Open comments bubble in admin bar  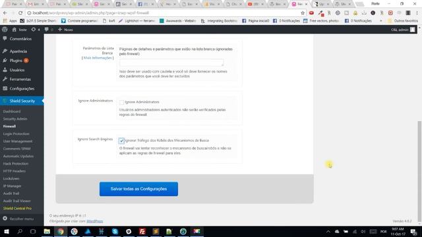[48, 30]
